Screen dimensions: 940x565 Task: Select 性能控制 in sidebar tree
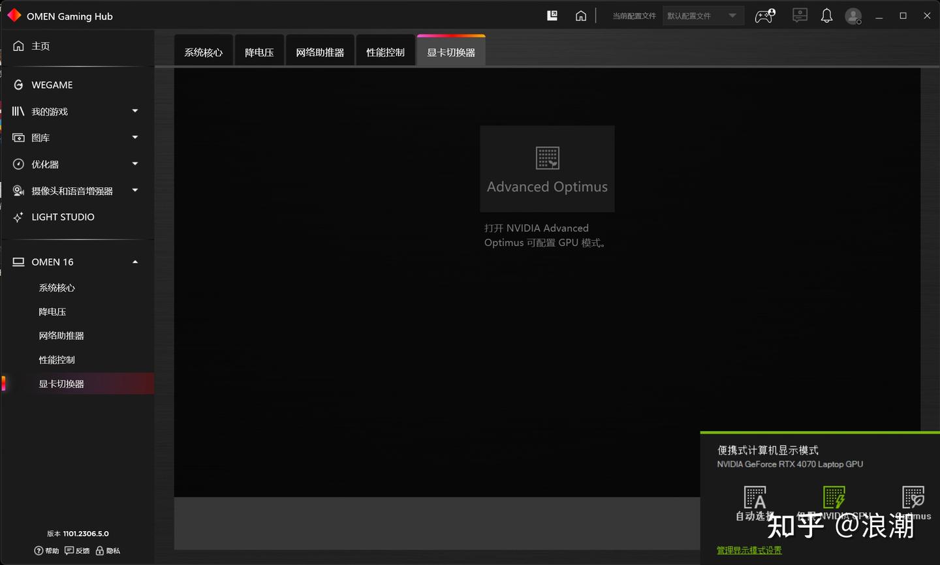click(57, 360)
